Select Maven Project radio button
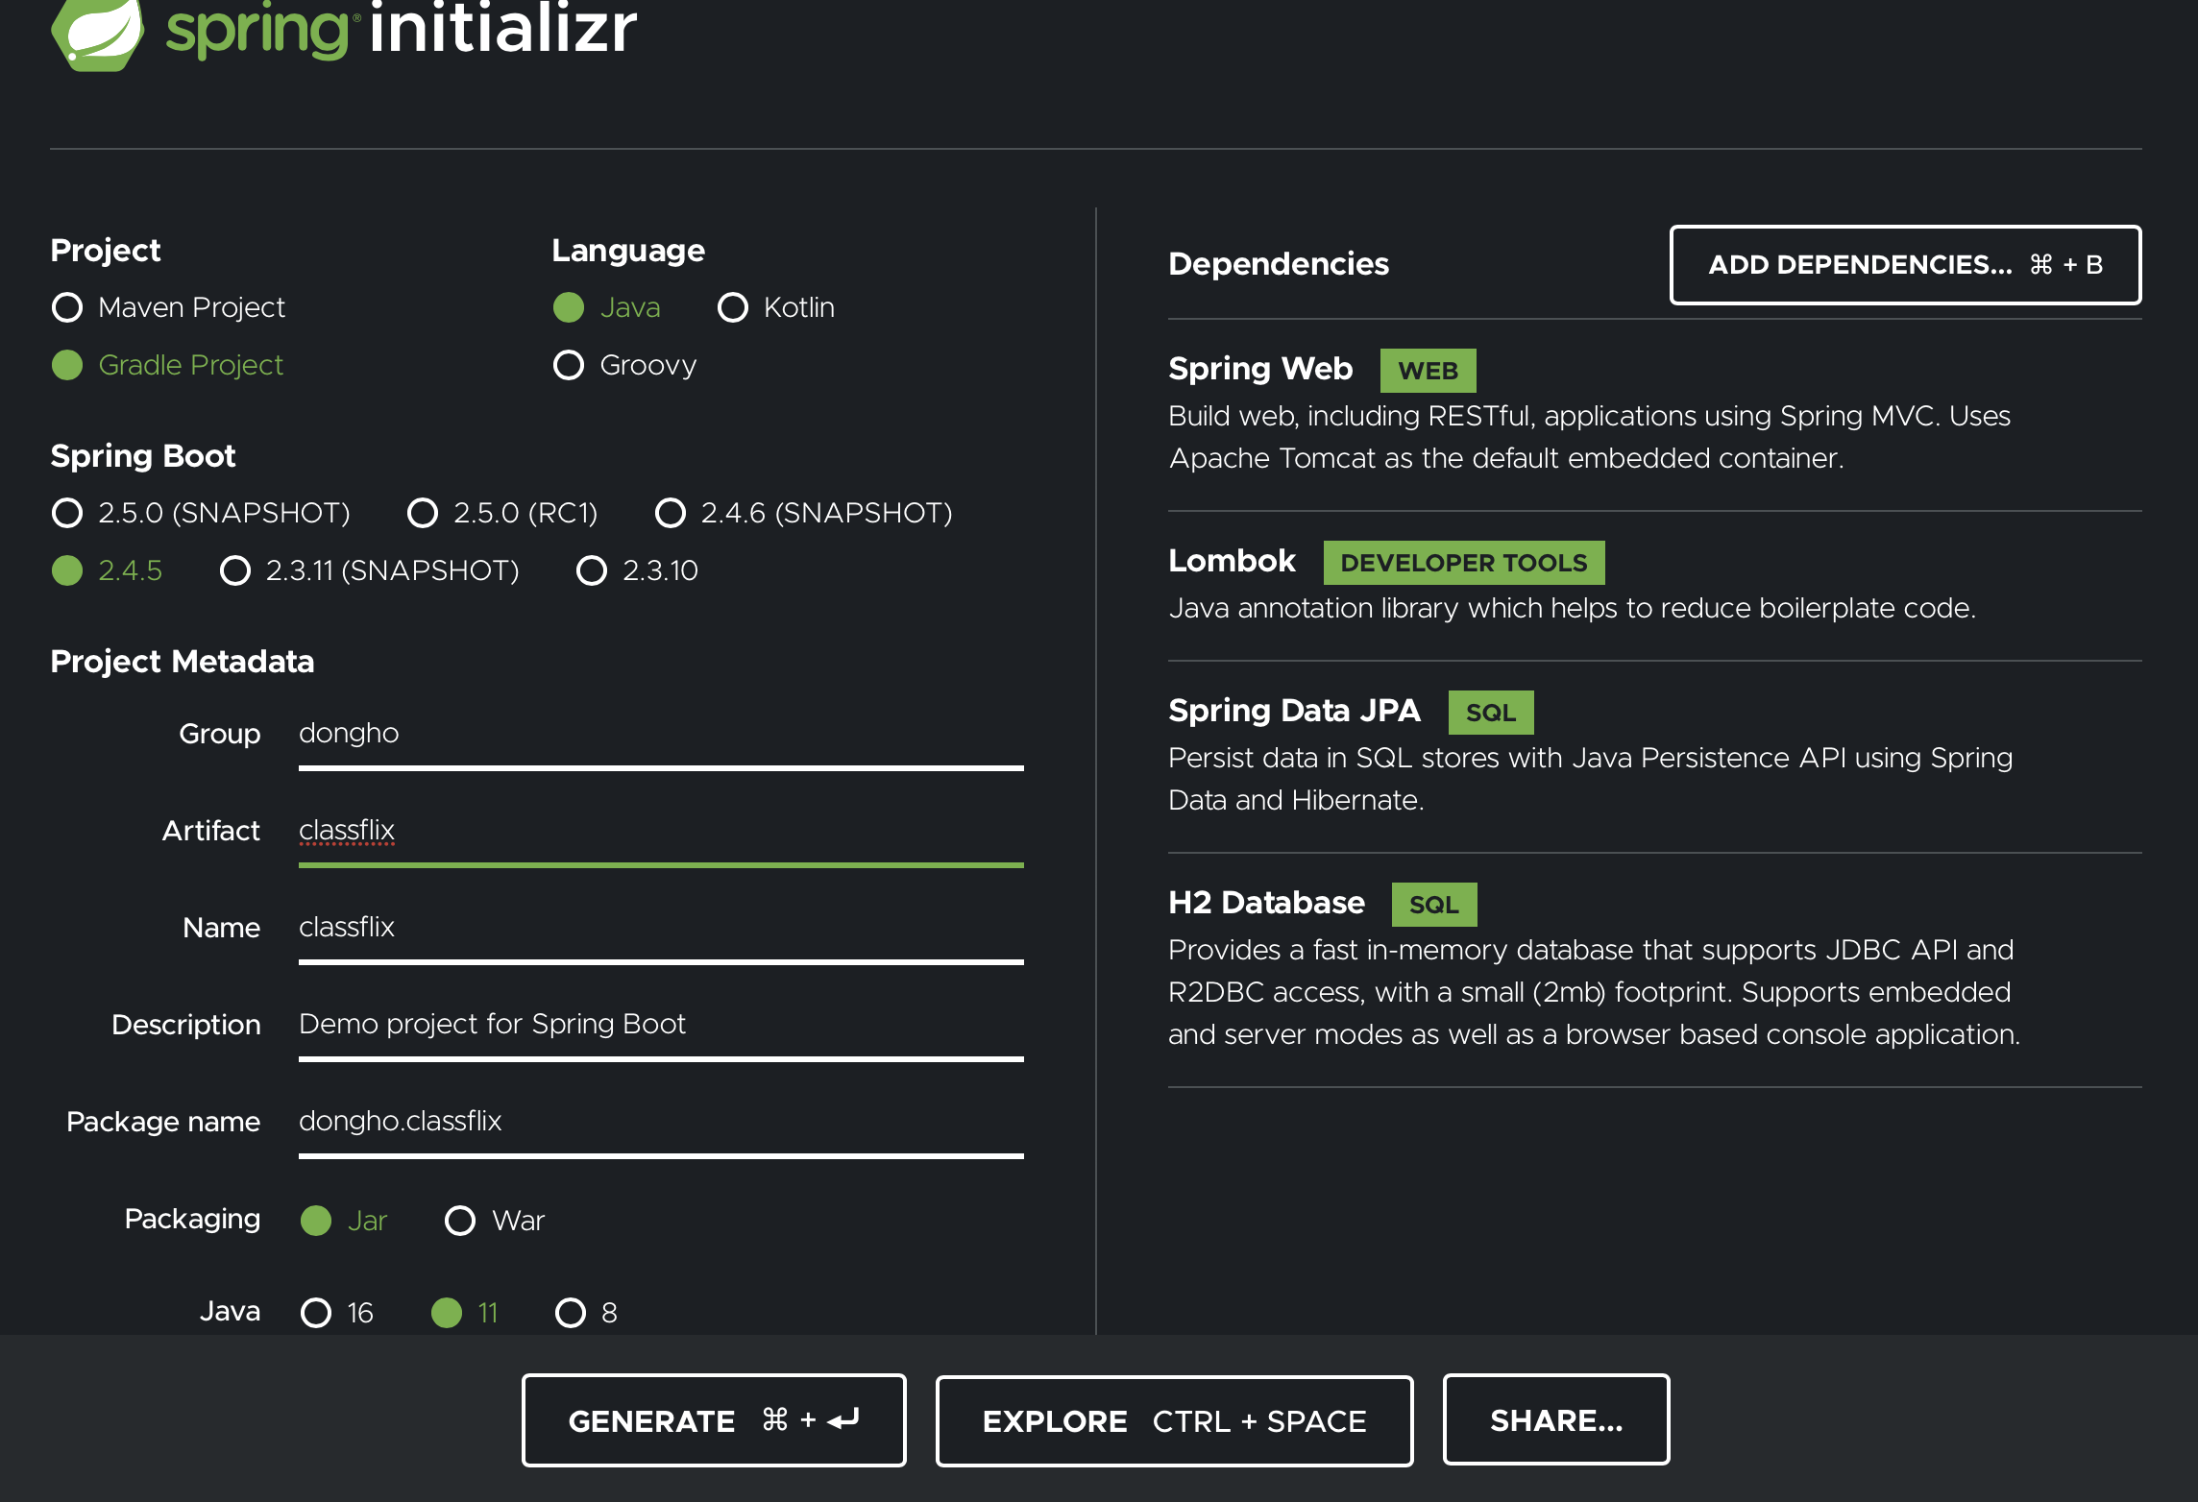2198x1502 pixels. tap(67, 307)
